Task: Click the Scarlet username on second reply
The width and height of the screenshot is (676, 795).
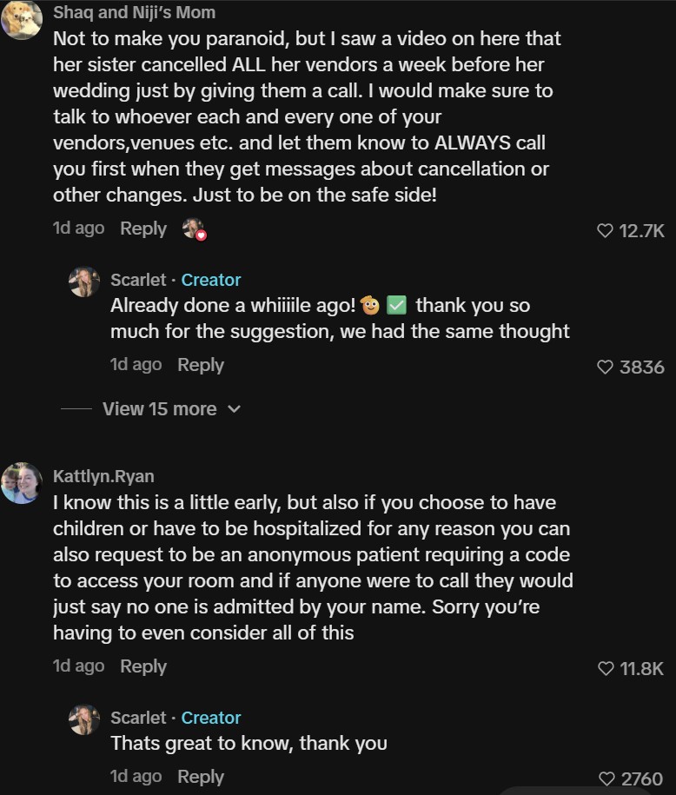Action: pyautogui.click(x=138, y=718)
